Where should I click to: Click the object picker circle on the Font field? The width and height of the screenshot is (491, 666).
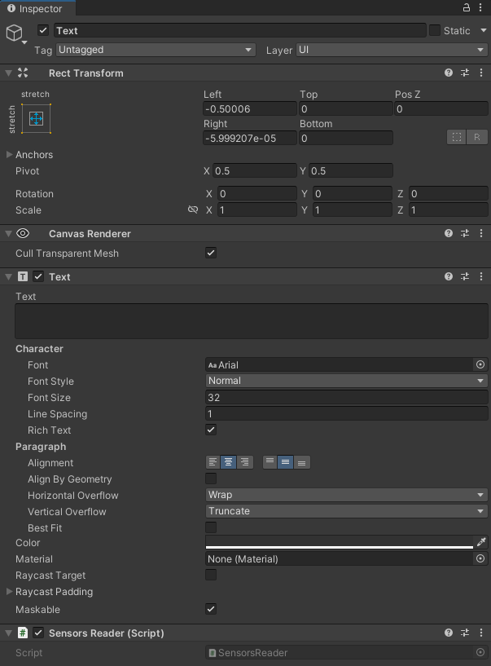click(480, 364)
